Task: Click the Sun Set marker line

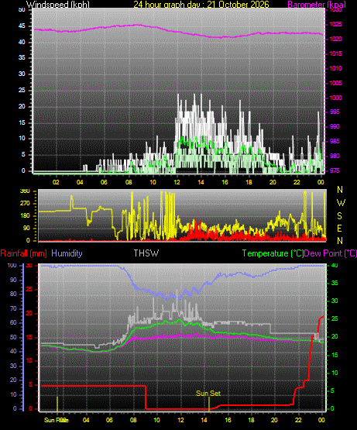Action: pos(209,404)
